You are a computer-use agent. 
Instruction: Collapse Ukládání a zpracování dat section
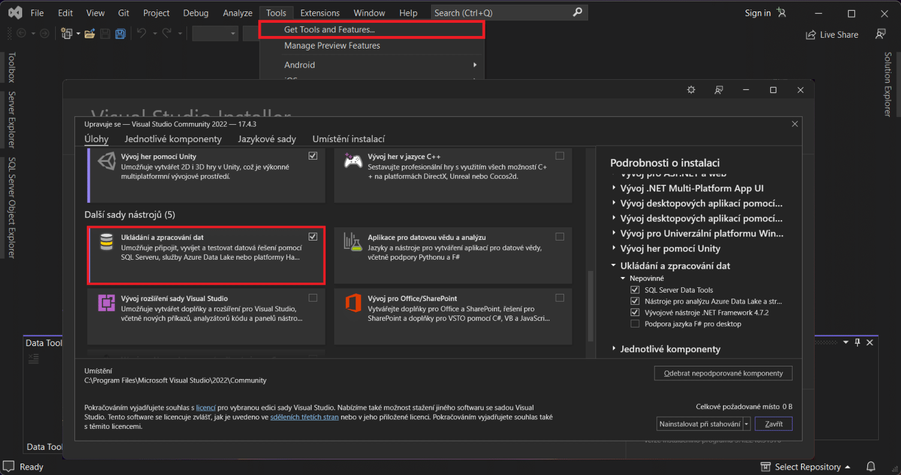[x=614, y=266]
